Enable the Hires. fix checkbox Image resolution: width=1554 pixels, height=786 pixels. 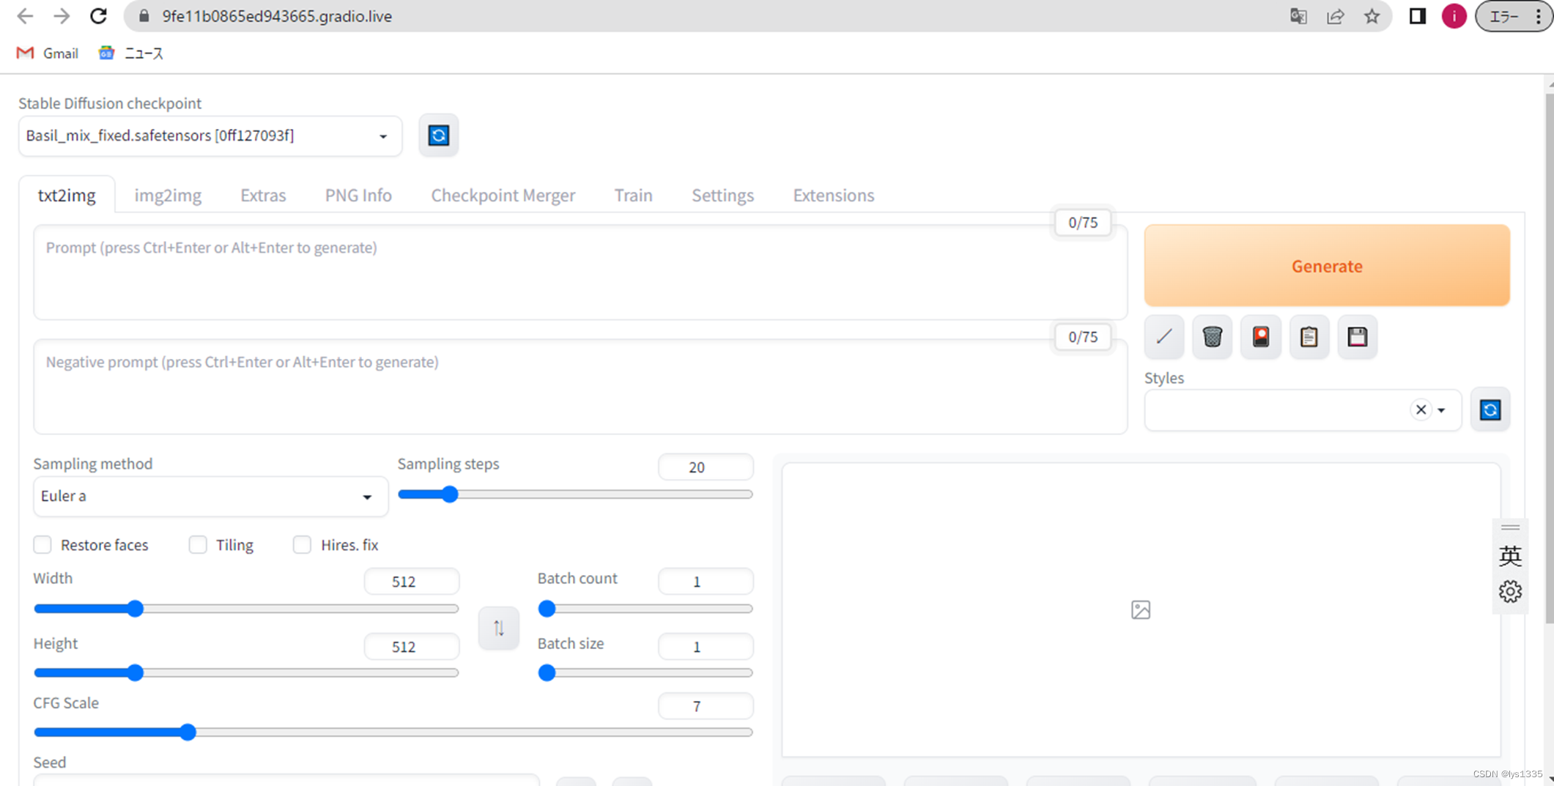coord(302,544)
